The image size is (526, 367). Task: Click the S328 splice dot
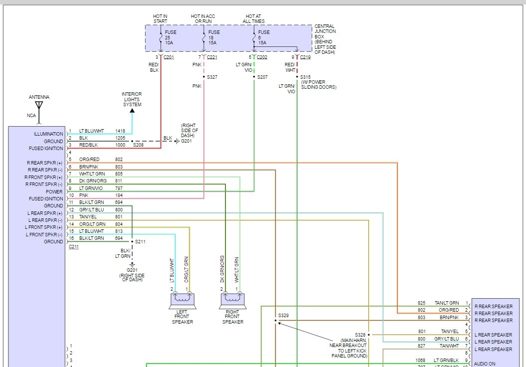(x=368, y=335)
